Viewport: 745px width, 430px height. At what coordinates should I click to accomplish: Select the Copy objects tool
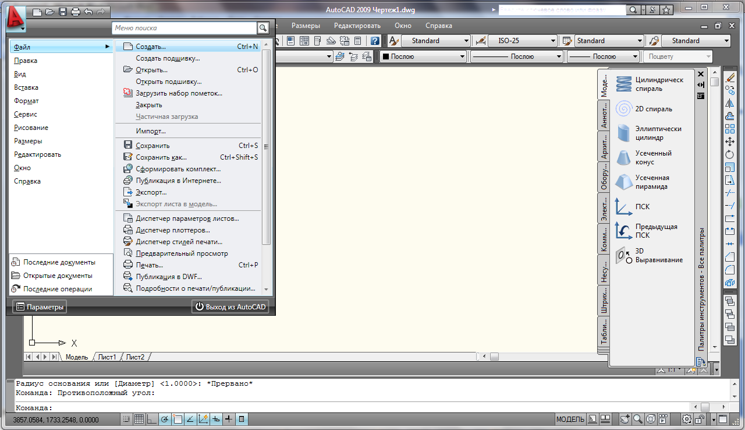pyautogui.click(x=730, y=90)
